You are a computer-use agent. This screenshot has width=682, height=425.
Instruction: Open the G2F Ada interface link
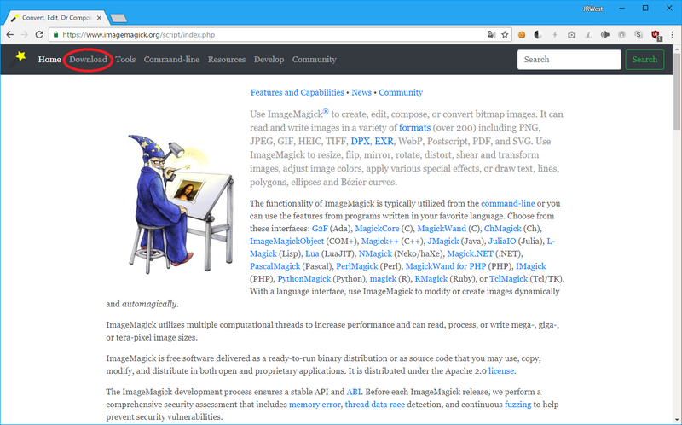320,229
